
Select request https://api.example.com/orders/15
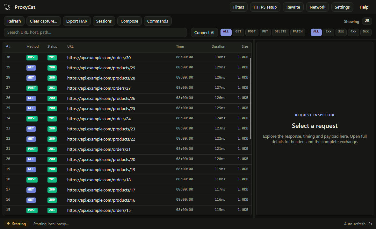(127, 210)
